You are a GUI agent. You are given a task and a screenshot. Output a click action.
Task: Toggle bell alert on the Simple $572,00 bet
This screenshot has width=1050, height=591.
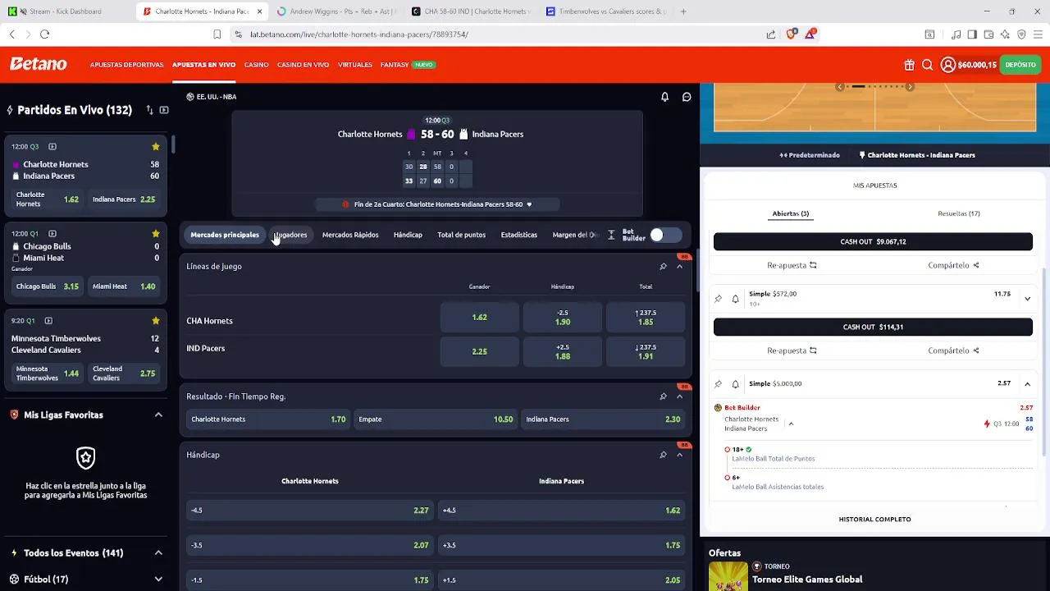tap(735, 299)
